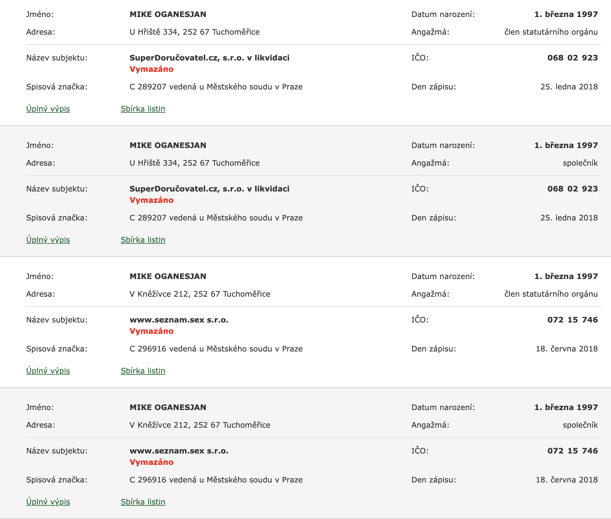611x519 pixels.
Task: Open Úplný výpis for www.seznam.sex společník record
Action: [48, 502]
